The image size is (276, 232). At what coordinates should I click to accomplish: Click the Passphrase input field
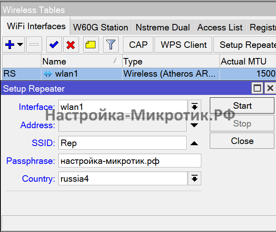click(130, 161)
